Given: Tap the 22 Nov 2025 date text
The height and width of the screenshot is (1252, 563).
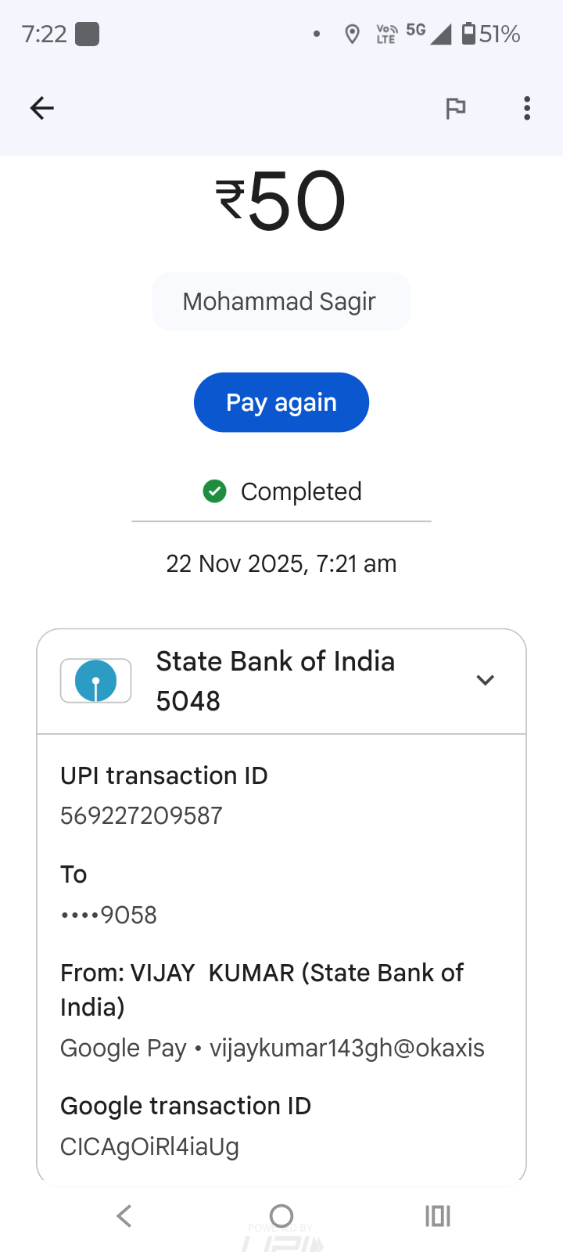Looking at the screenshot, I should tap(281, 564).
